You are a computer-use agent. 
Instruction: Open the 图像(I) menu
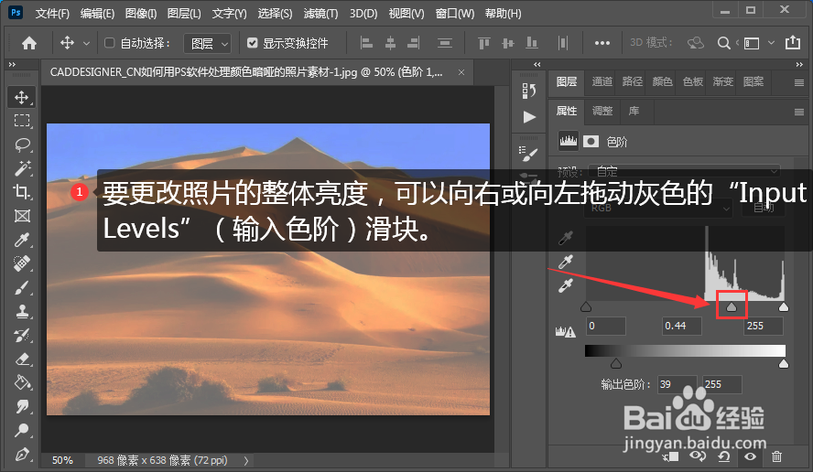[141, 14]
